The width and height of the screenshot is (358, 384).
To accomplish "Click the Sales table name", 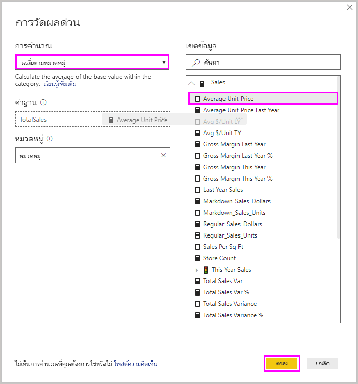I will 218,82.
